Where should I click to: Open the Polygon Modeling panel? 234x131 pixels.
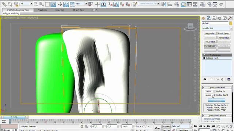coord(11,13)
